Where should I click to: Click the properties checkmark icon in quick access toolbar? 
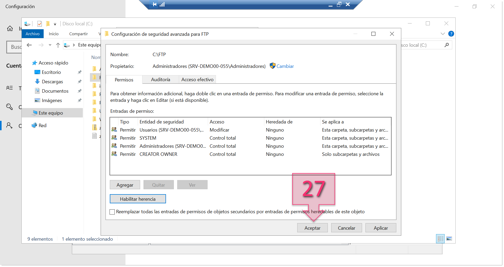[x=39, y=24]
